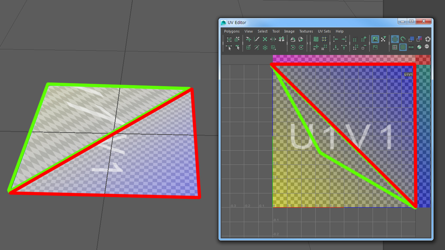Sew UV edges using the inward arrows icon
This screenshot has height=250, width=445.
tap(273, 39)
